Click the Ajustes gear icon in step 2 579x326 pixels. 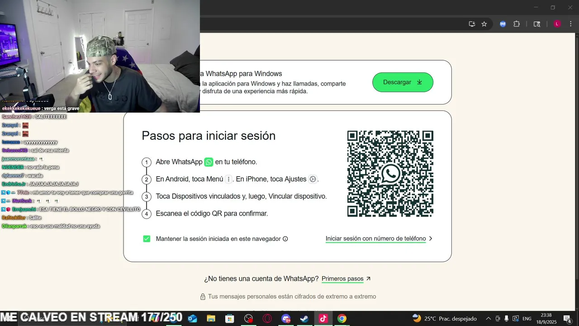(x=313, y=179)
